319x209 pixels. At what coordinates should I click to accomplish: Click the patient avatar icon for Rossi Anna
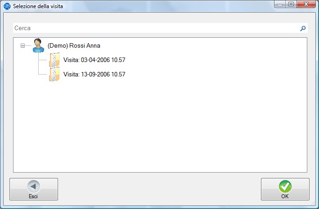click(38, 45)
